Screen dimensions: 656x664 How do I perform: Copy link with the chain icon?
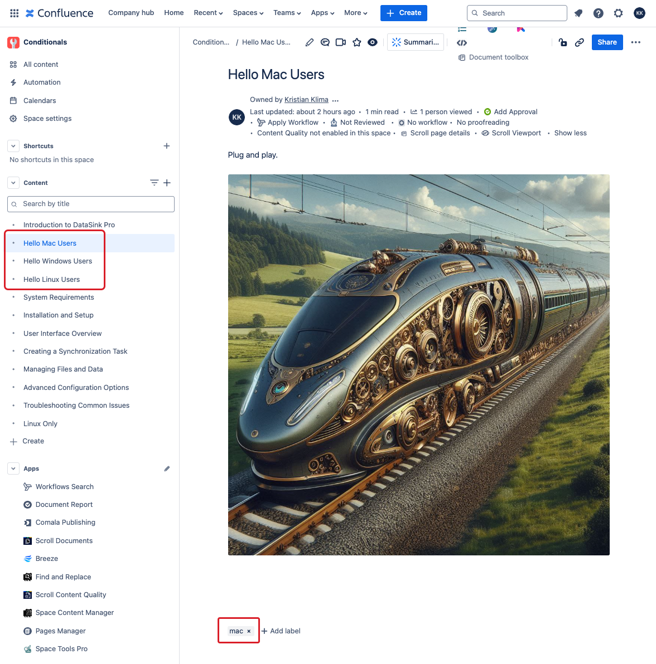pos(579,42)
